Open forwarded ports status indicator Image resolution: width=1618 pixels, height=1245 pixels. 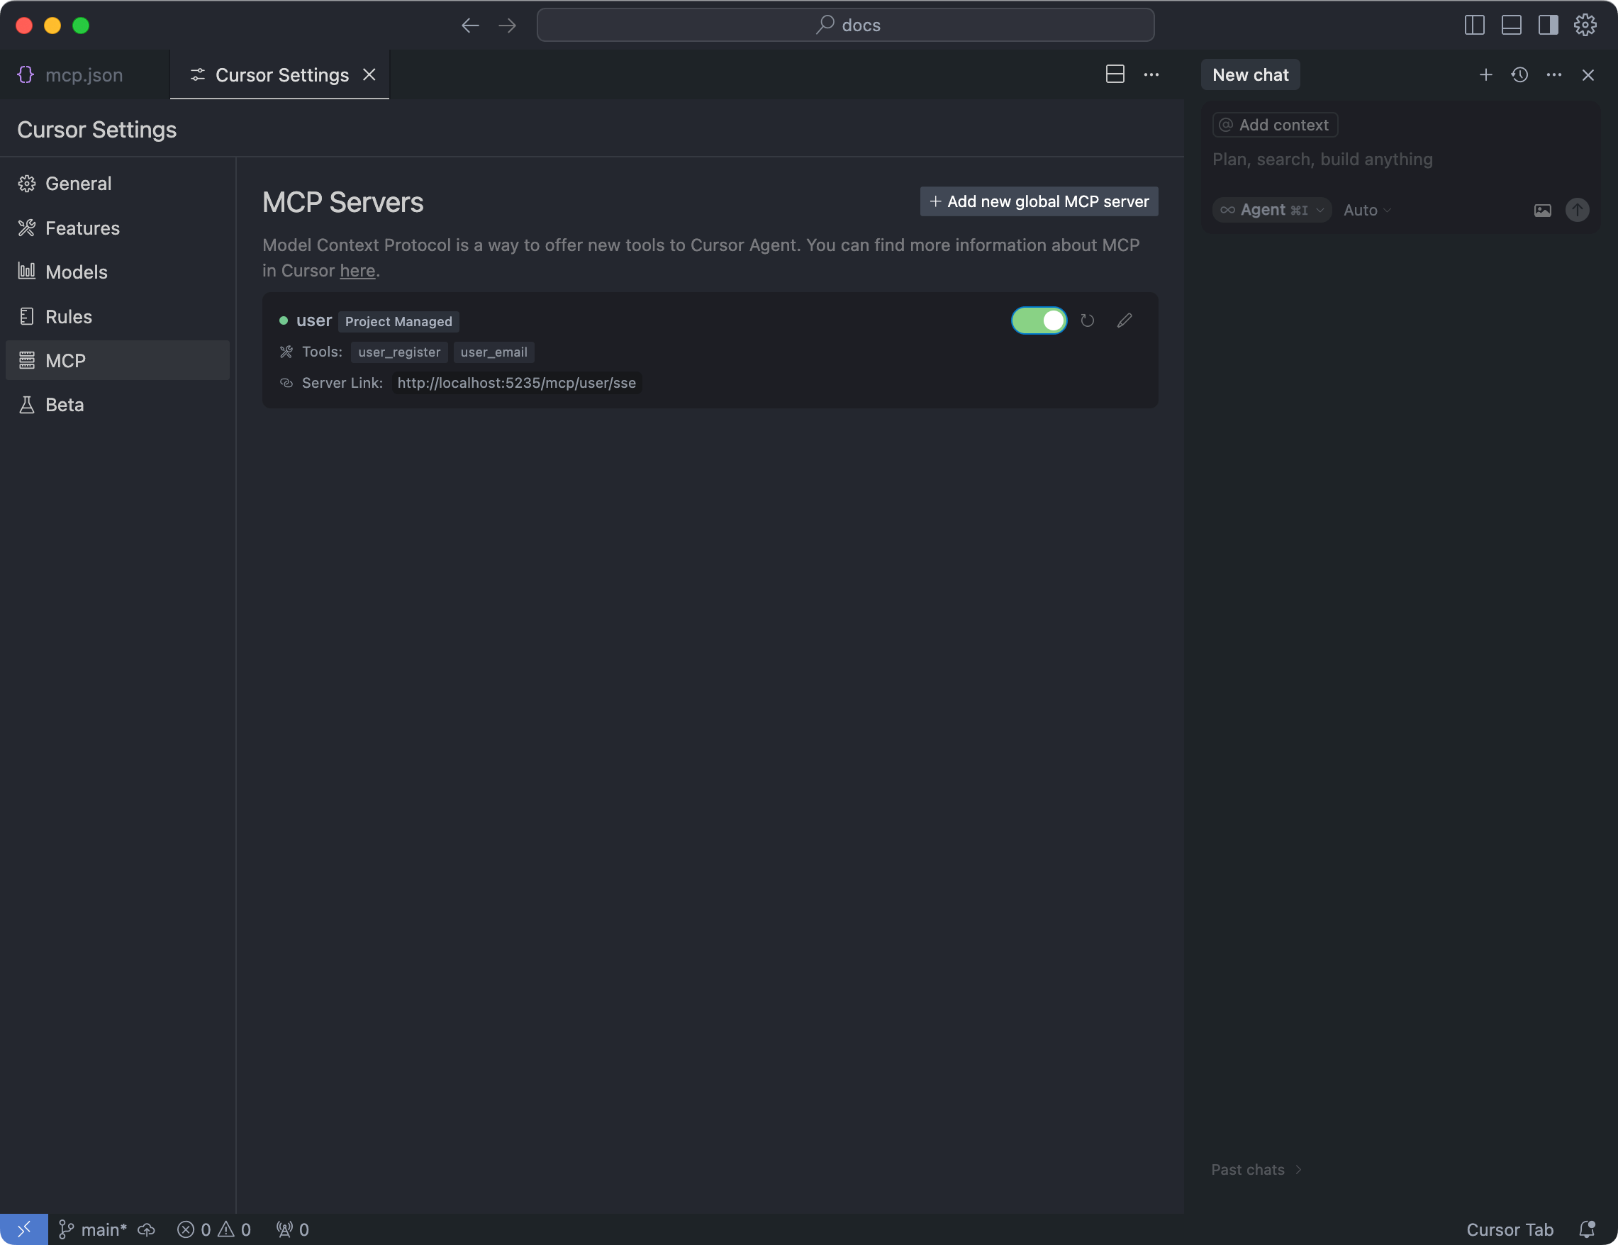293,1229
